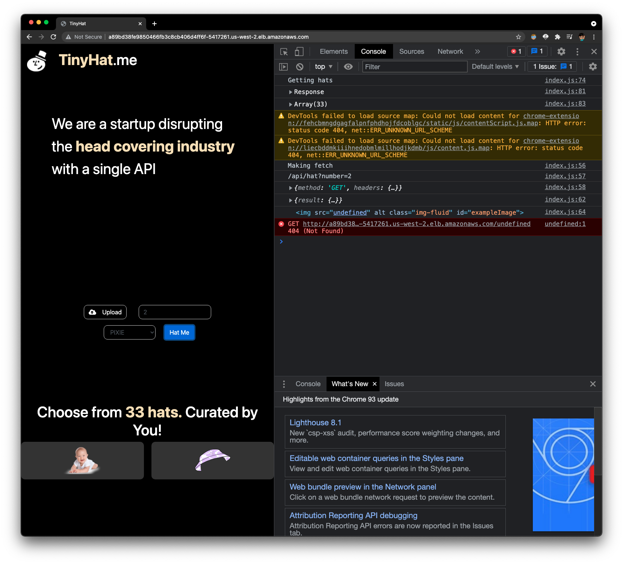Click the Upload button
This screenshot has width=623, height=564.
point(105,312)
